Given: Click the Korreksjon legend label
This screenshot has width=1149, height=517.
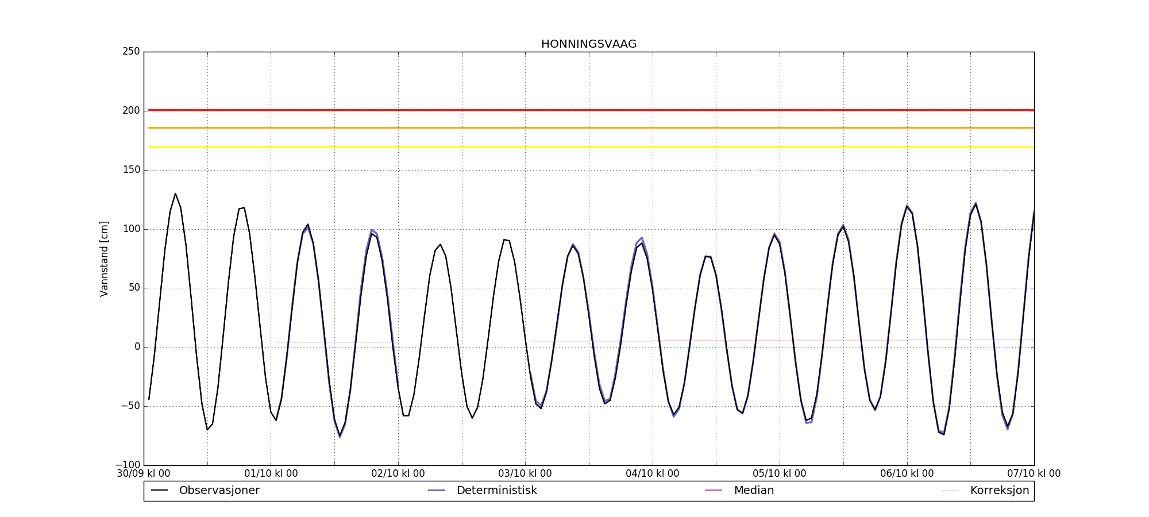Looking at the screenshot, I should (x=999, y=491).
